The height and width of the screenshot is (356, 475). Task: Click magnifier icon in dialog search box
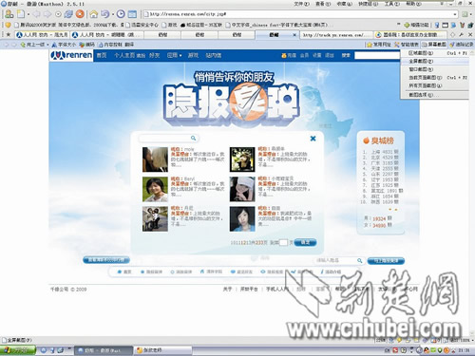tap(193, 138)
